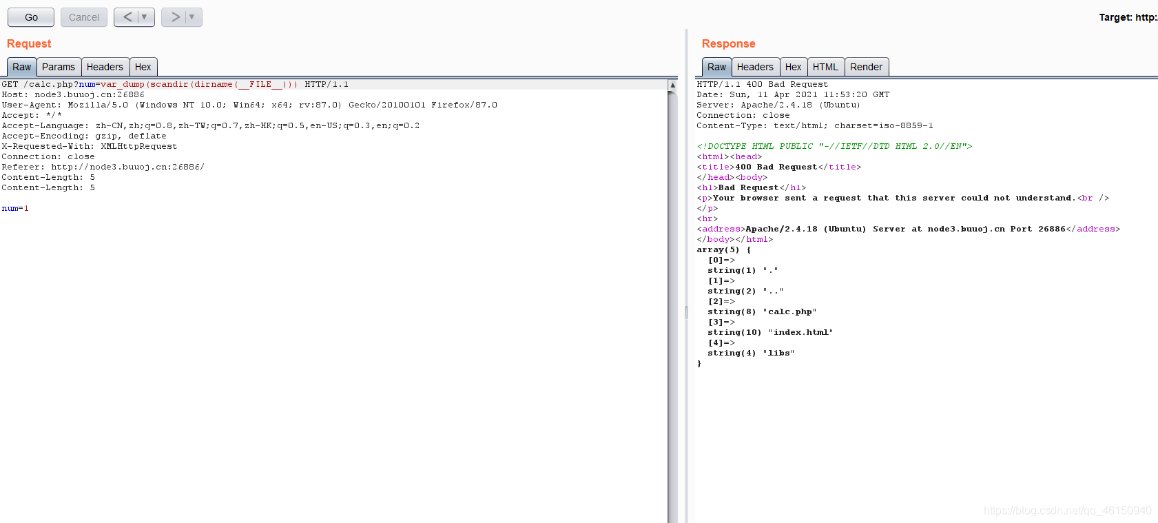Click the string(4) "libs" line

tap(751, 353)
